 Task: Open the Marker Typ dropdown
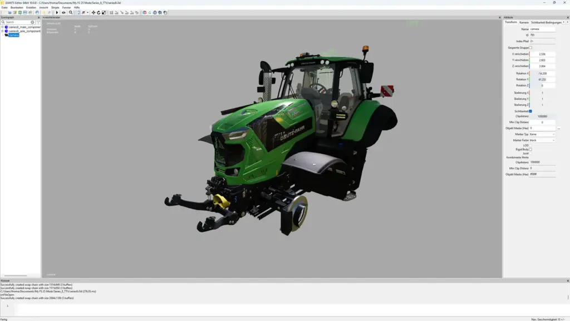tap(542, 134)
